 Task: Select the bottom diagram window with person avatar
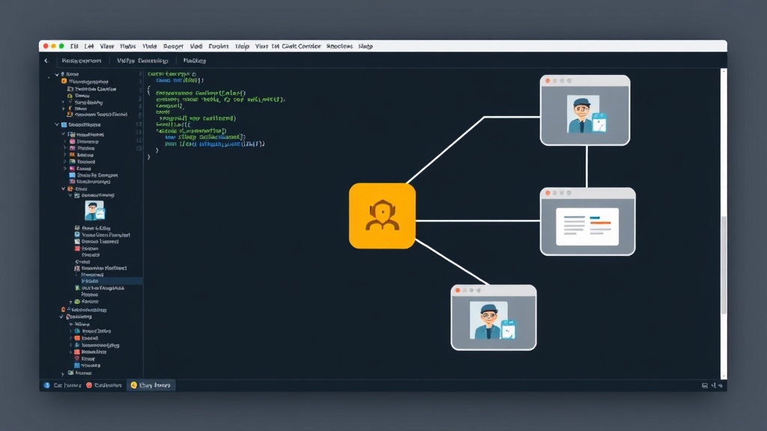tap(494, 317)
